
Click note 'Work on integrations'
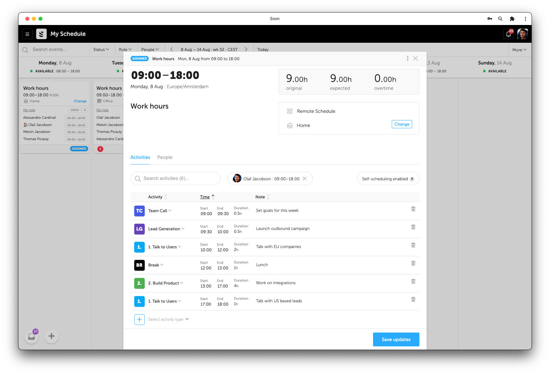coord(276,283)
